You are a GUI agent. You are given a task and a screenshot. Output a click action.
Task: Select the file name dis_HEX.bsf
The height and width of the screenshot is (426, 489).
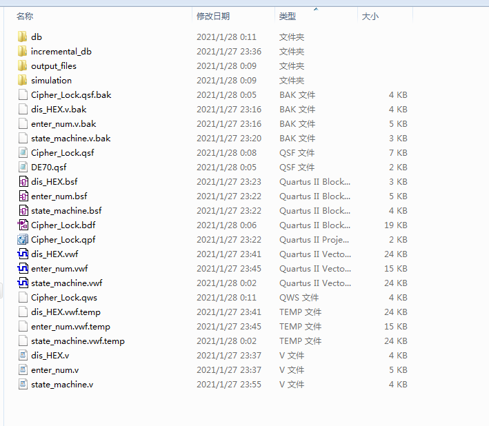coord(54,182)
